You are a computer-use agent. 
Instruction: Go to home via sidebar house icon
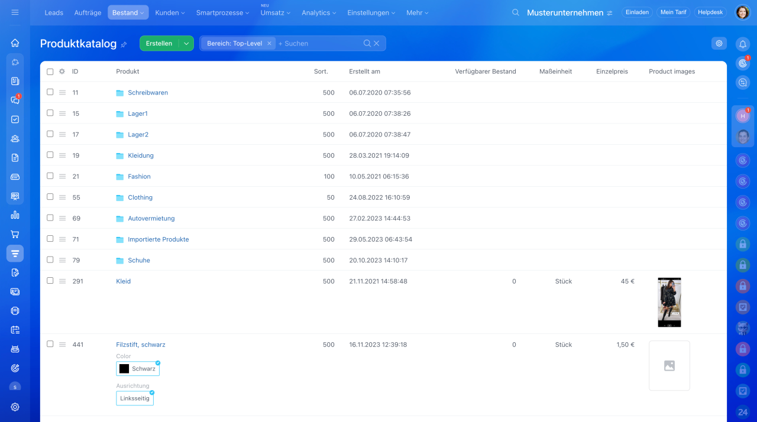pyautogui.click(x=15, y=43)
